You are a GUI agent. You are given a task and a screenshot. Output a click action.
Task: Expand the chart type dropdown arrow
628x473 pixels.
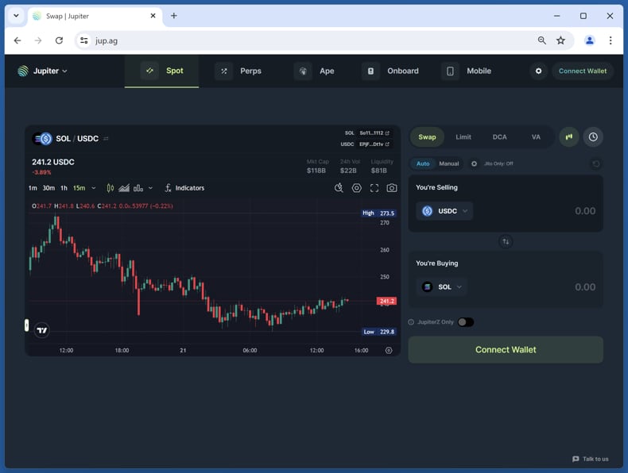[150, 188]
